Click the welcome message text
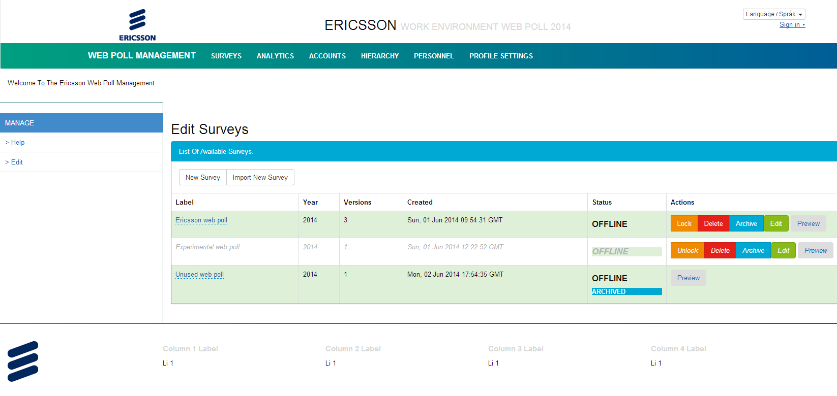 81,83
